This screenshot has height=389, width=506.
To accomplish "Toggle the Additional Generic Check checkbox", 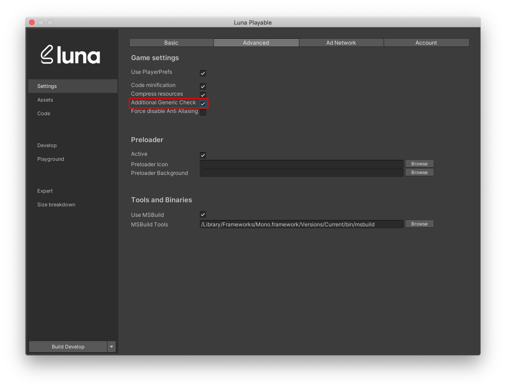I will [203, 104].
